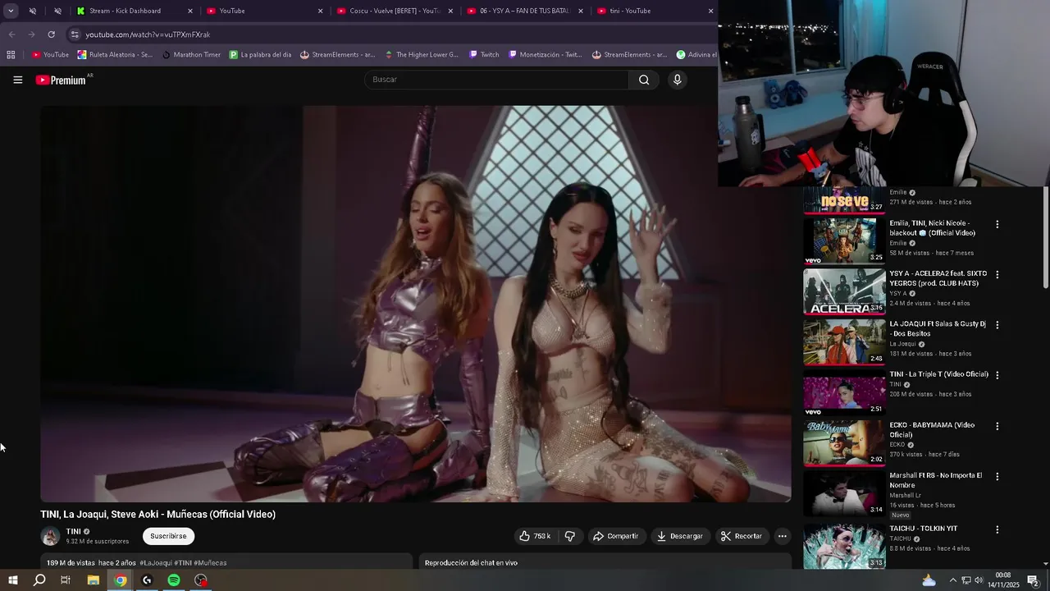Open the Twitch bookmark

pyautogui.click(x=484, y=55)
